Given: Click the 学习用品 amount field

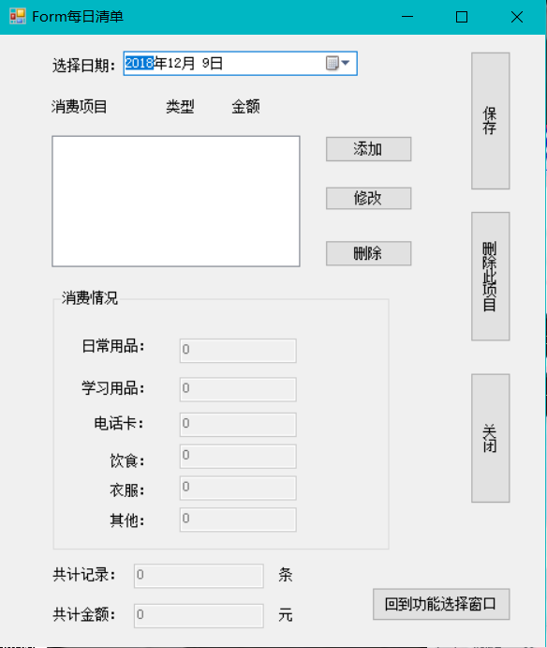Looking at the screenshot, I should (x=238, y=389).
